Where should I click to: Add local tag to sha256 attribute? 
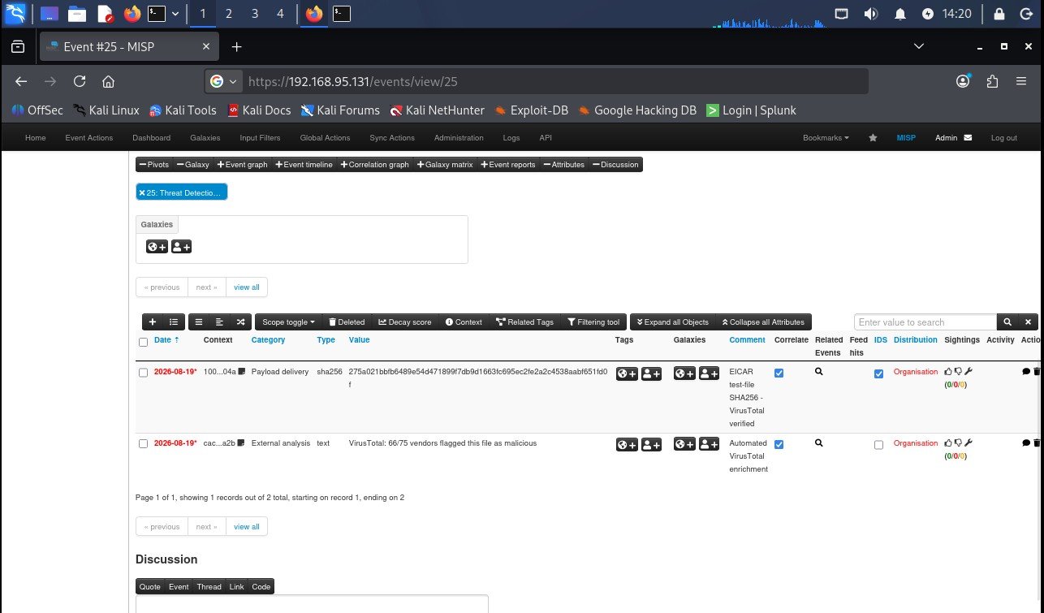pos(651,373)
